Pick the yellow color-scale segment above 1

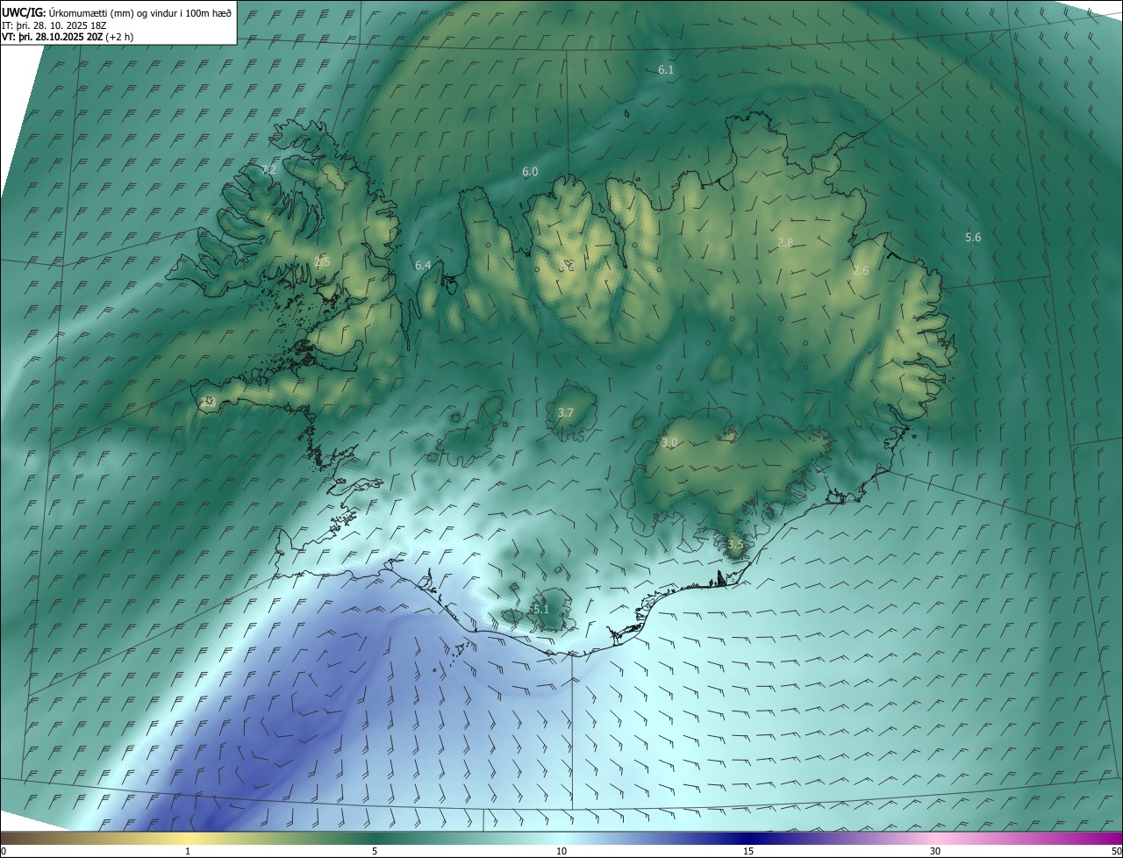[x=188, y=838]
